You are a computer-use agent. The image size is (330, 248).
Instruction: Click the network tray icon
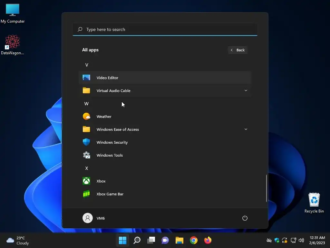click(x=293, y=240)
